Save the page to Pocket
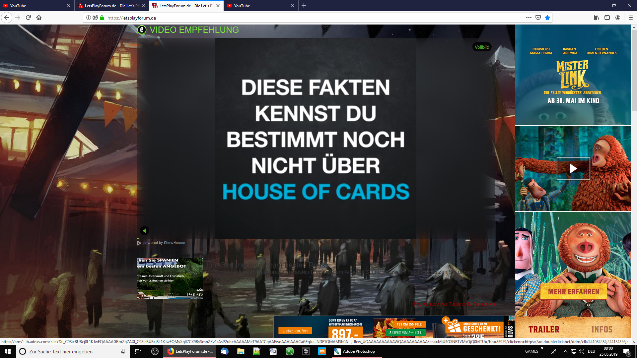This screenshot has width=637, height=358. pos(538,18)
